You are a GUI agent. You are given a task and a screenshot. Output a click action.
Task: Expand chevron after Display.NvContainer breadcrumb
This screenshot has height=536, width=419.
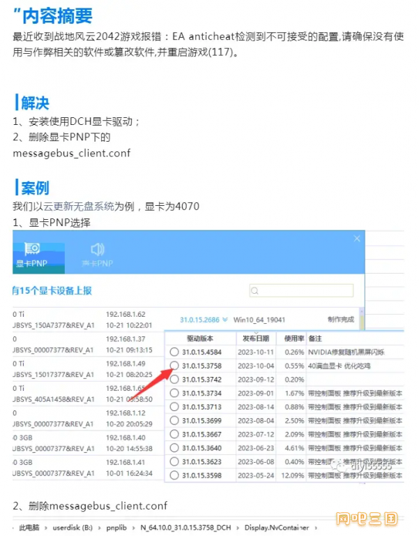tap(316, 528)
